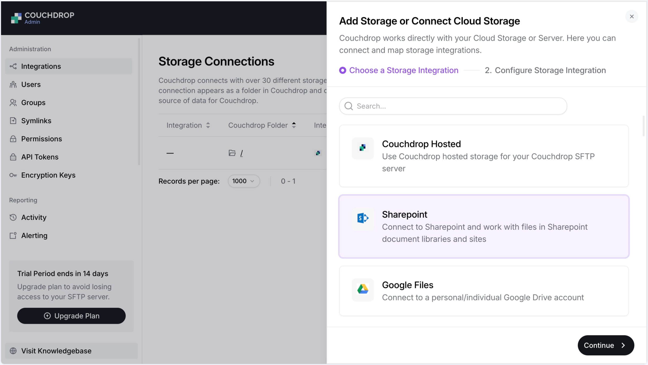Screen dimensions: 648x365
Task: Click the Upgrade Plan button
Action: coord(71,316)
